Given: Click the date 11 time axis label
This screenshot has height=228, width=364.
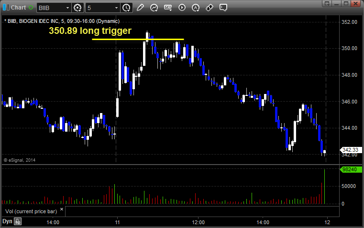Looking at the screenshot, I should (118, 222).
